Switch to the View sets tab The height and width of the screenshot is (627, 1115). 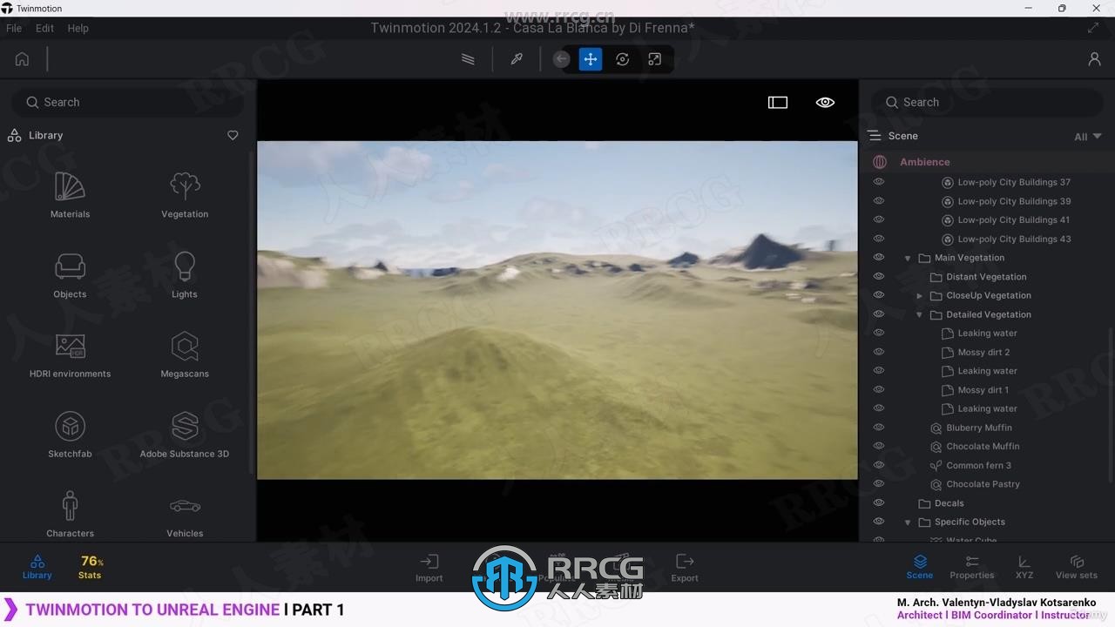(1077, 567)
